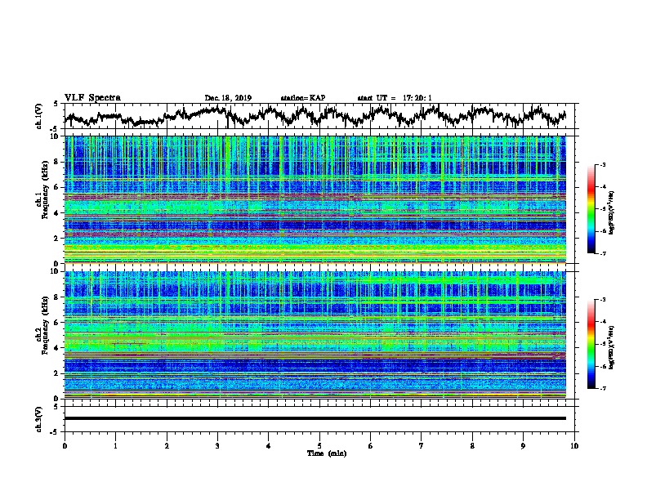The image size is (647, 500).
Task: Click time axis tick label '2'
Action: 167,446
